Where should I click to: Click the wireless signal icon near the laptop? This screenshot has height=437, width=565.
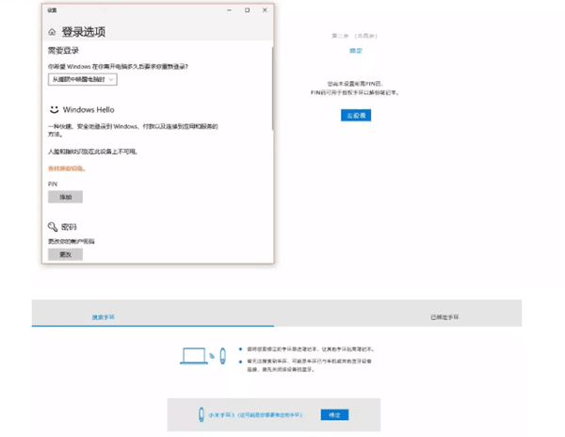[x=212, y=356]
